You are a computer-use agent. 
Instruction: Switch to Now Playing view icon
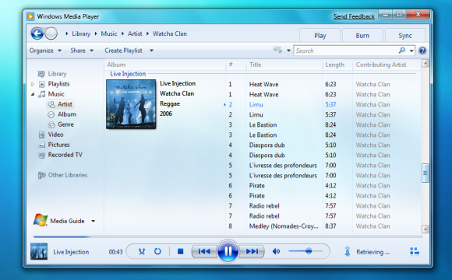(x=415, y=251)
